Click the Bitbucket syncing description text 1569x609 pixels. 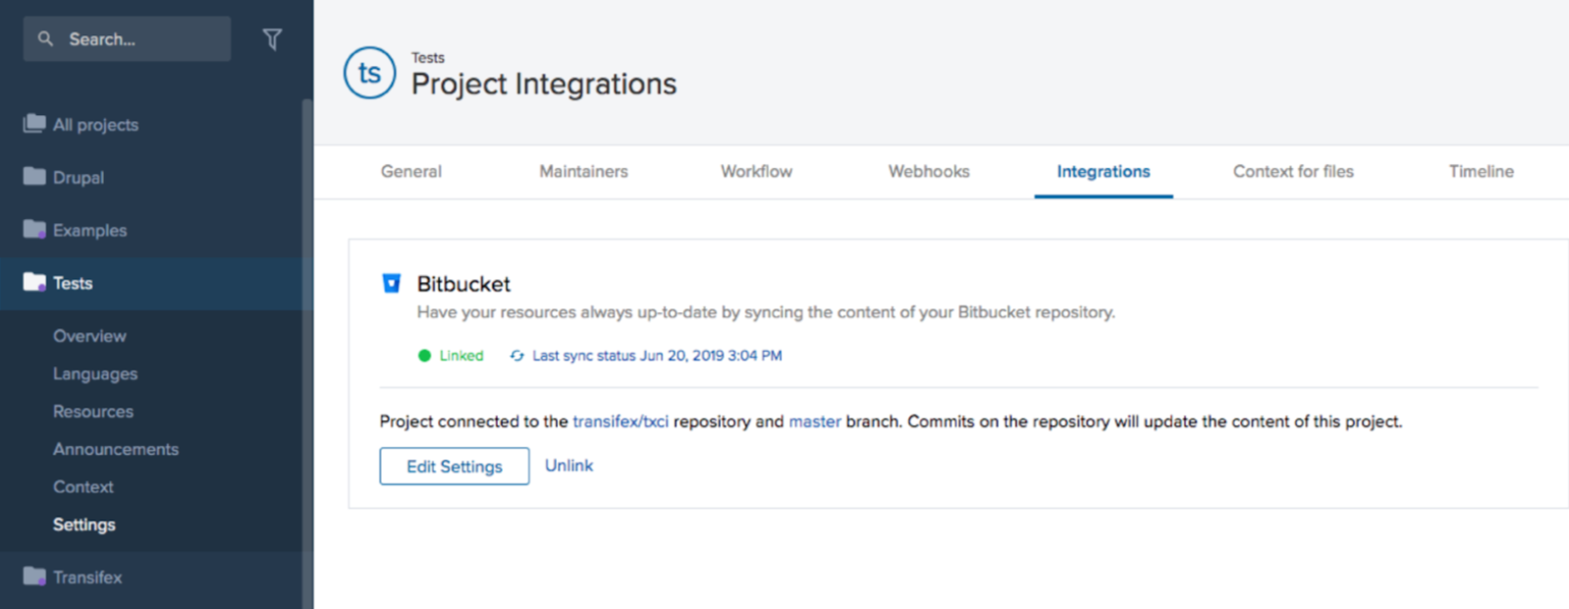[766, 312]
